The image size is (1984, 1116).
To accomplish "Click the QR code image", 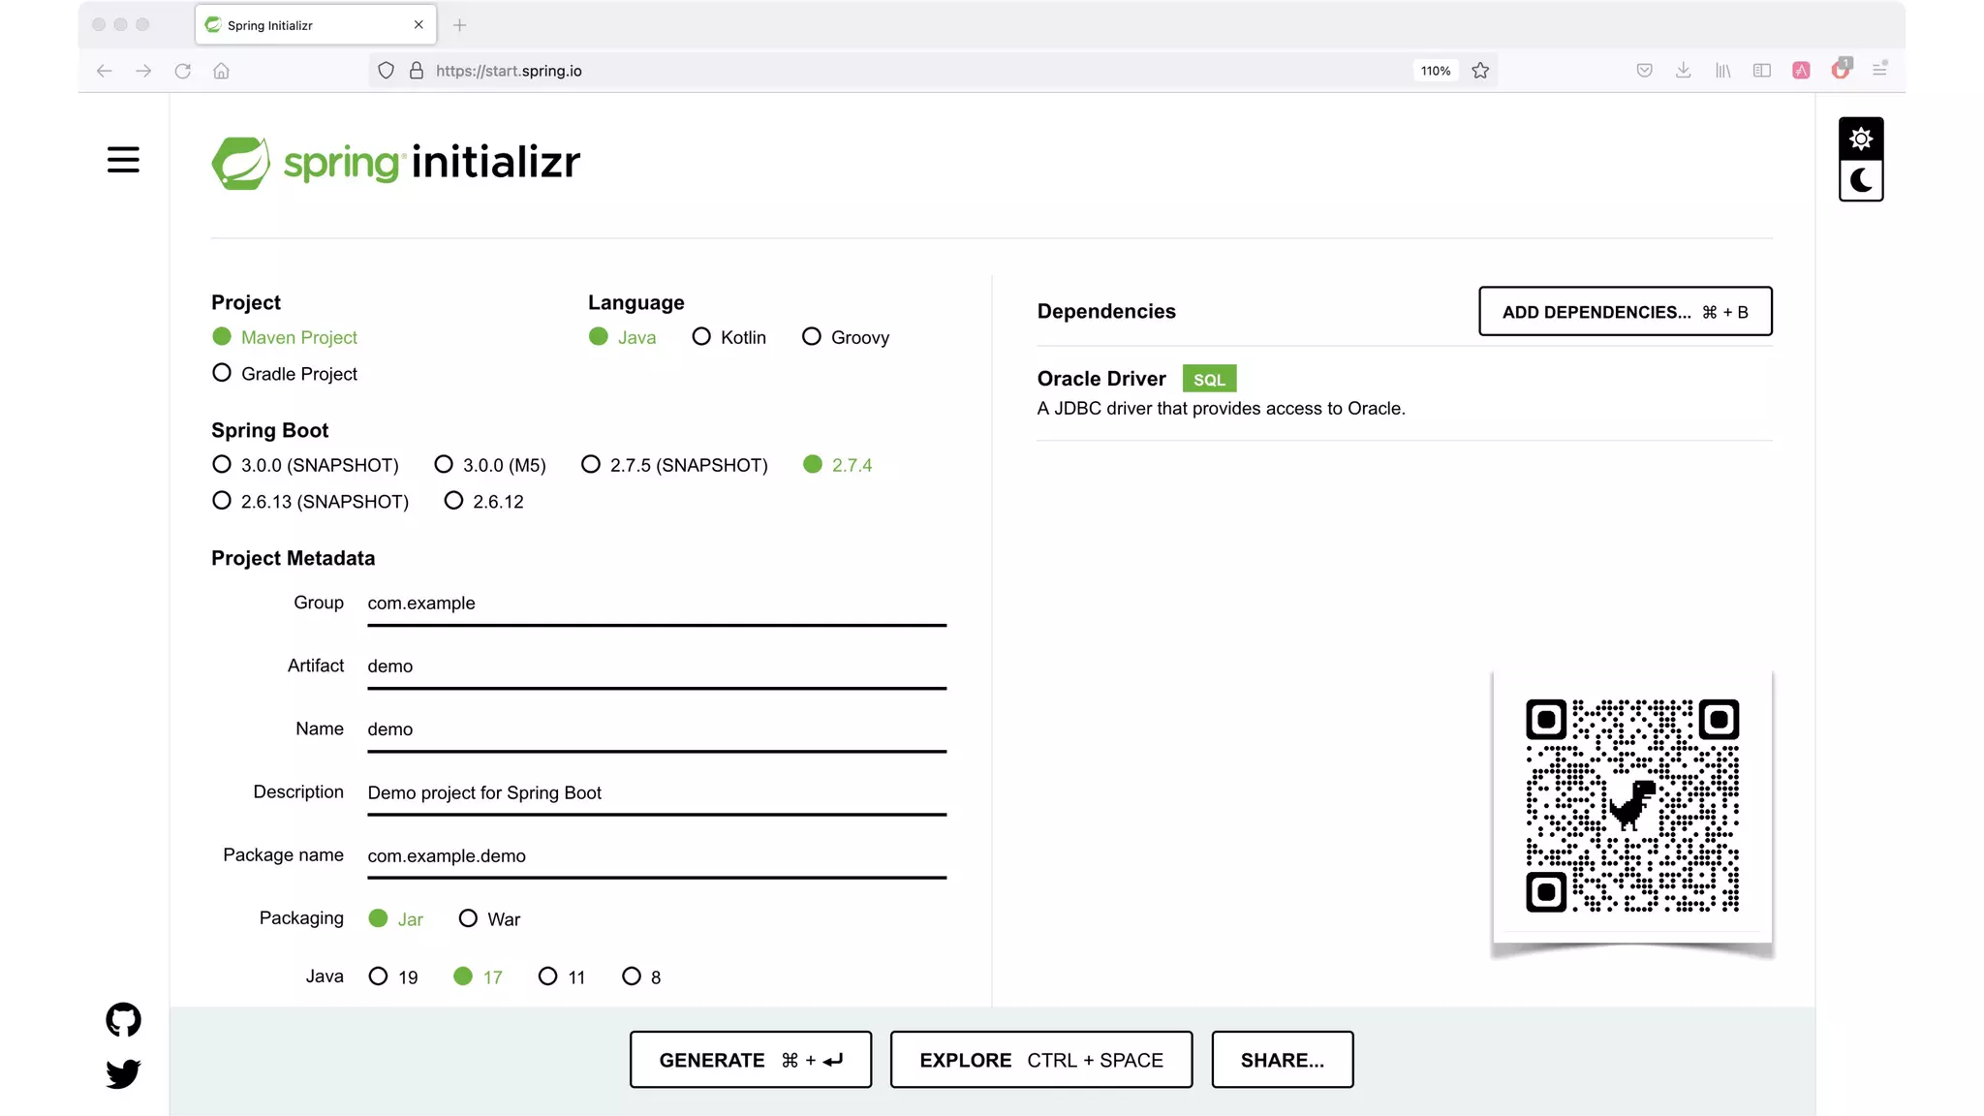I will coord(1632,806).
